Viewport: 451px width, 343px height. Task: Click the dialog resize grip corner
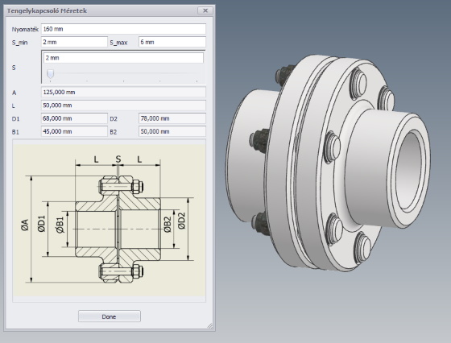coord(210,326)
